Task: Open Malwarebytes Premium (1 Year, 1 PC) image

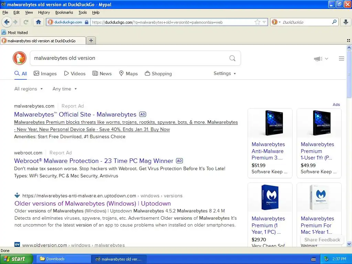Action: 270,197
